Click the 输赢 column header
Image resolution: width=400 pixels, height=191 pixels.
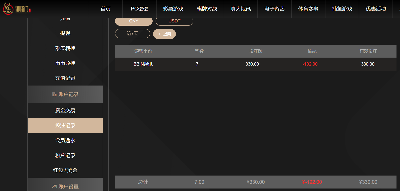(x=312, y=51)
